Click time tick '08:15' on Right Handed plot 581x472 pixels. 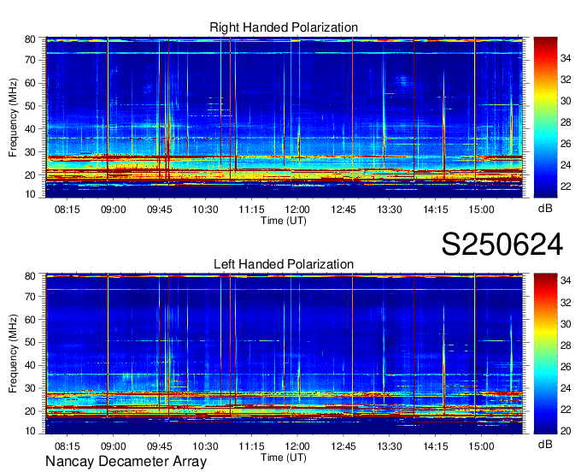click(67, 209)
